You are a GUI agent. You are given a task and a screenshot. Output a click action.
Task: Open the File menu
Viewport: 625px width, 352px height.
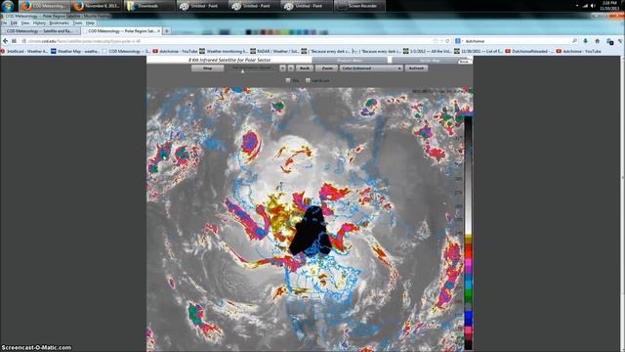click(x=4, y=23)
